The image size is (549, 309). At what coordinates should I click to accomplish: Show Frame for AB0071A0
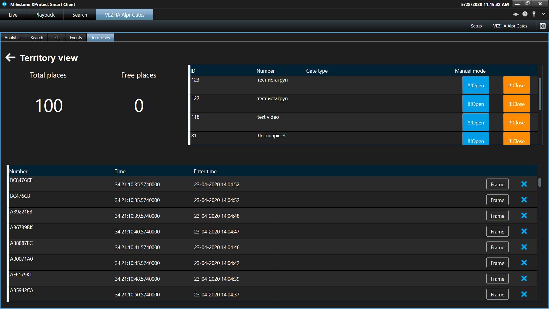497,263
